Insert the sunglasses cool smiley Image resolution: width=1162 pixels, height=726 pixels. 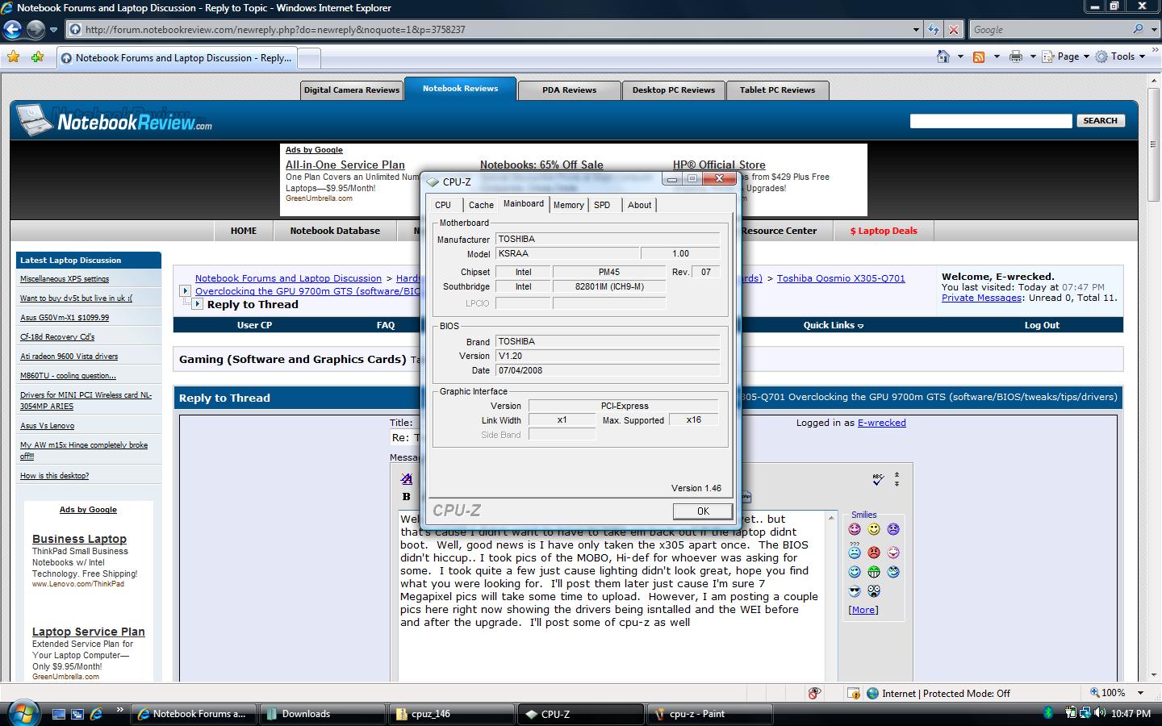(x=855, y=591)
